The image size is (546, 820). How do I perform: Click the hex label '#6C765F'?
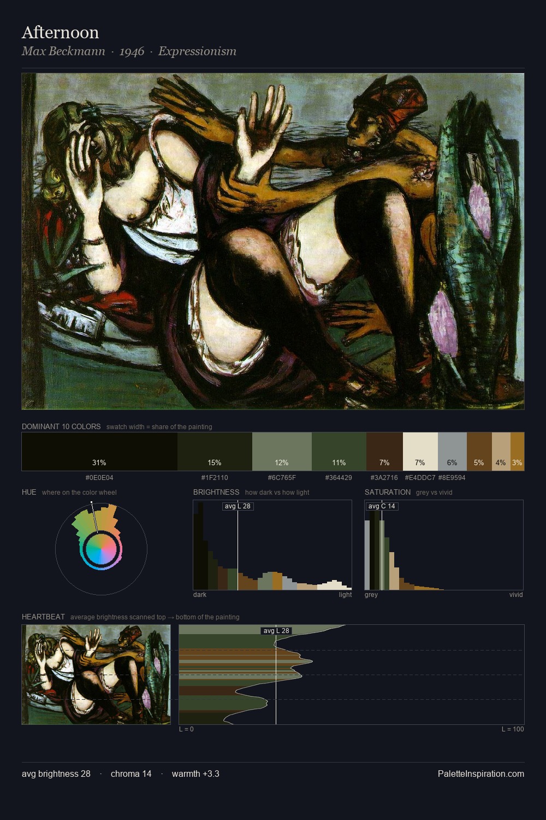point(282,478)
